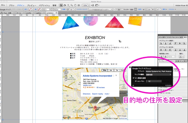
Task: Click the effects icon beside opacity field
Action: pyautogui.click(x=68, y=9)
